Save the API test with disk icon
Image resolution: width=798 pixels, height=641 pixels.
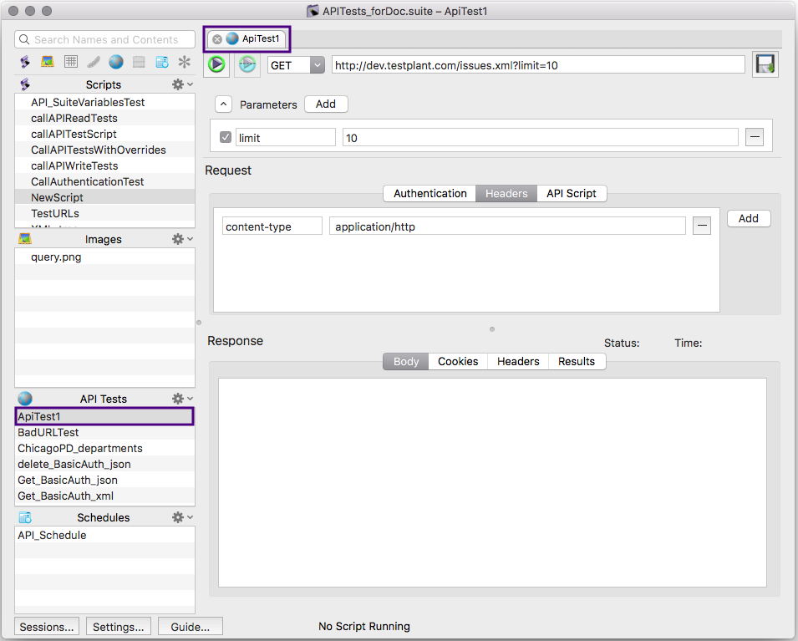765,64
